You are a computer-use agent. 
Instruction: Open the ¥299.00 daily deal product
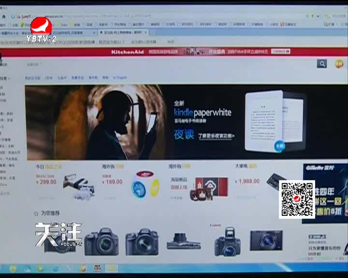coord(65,182)
